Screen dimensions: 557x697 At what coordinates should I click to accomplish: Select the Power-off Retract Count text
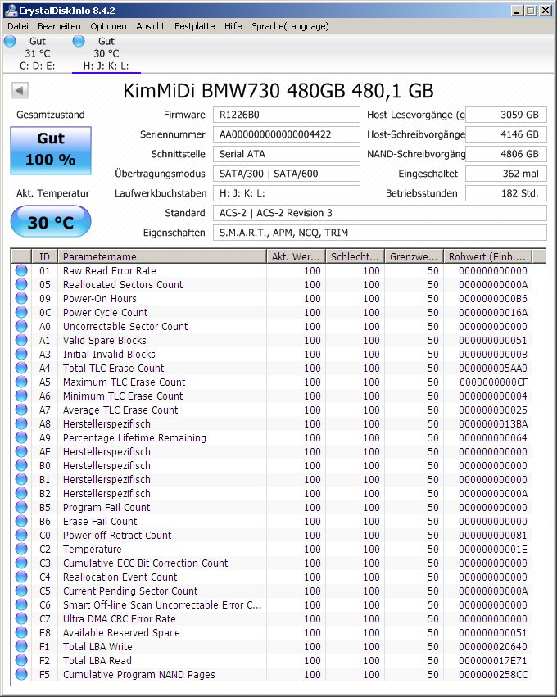click(x=117, y=535)
